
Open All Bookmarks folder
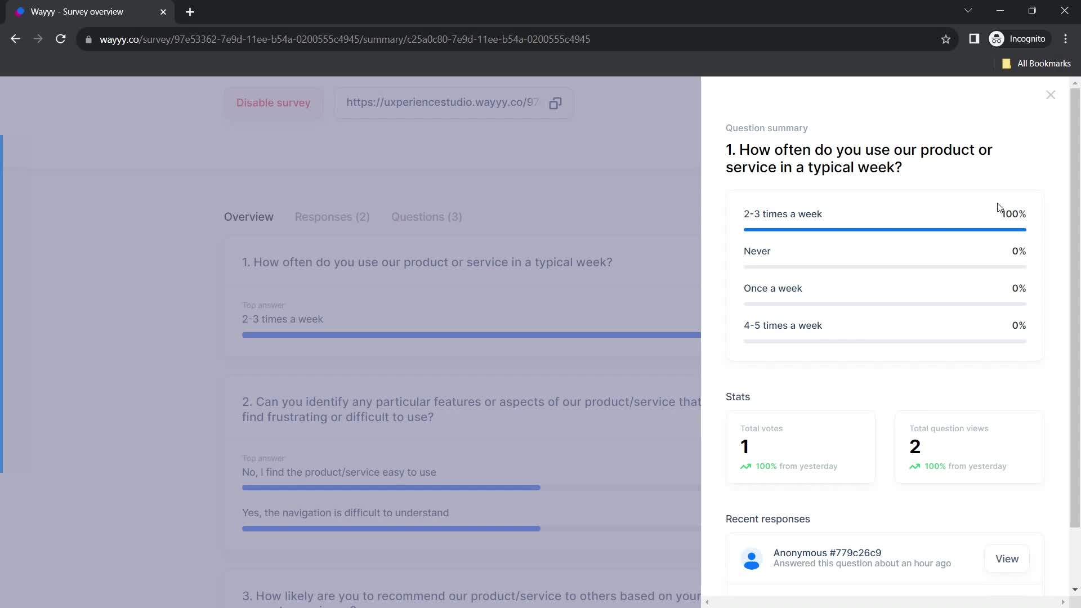pos(1037,64)
